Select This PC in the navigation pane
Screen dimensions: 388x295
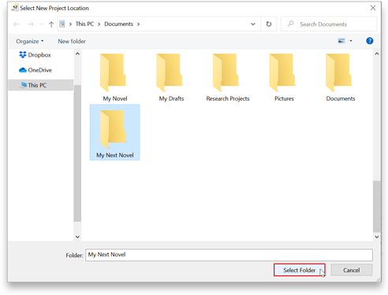coord(41,85)
